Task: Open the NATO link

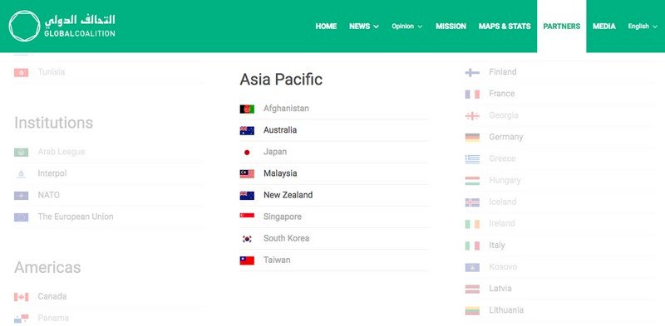Action: pos(49,195)
